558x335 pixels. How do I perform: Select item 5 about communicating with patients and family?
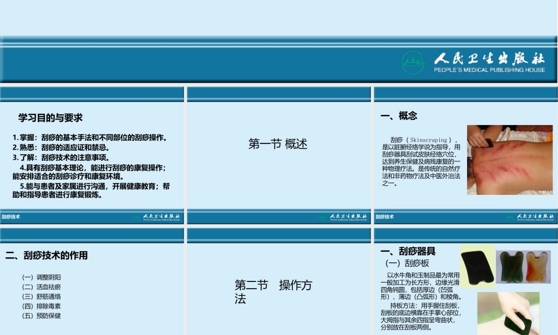point(91,190)
